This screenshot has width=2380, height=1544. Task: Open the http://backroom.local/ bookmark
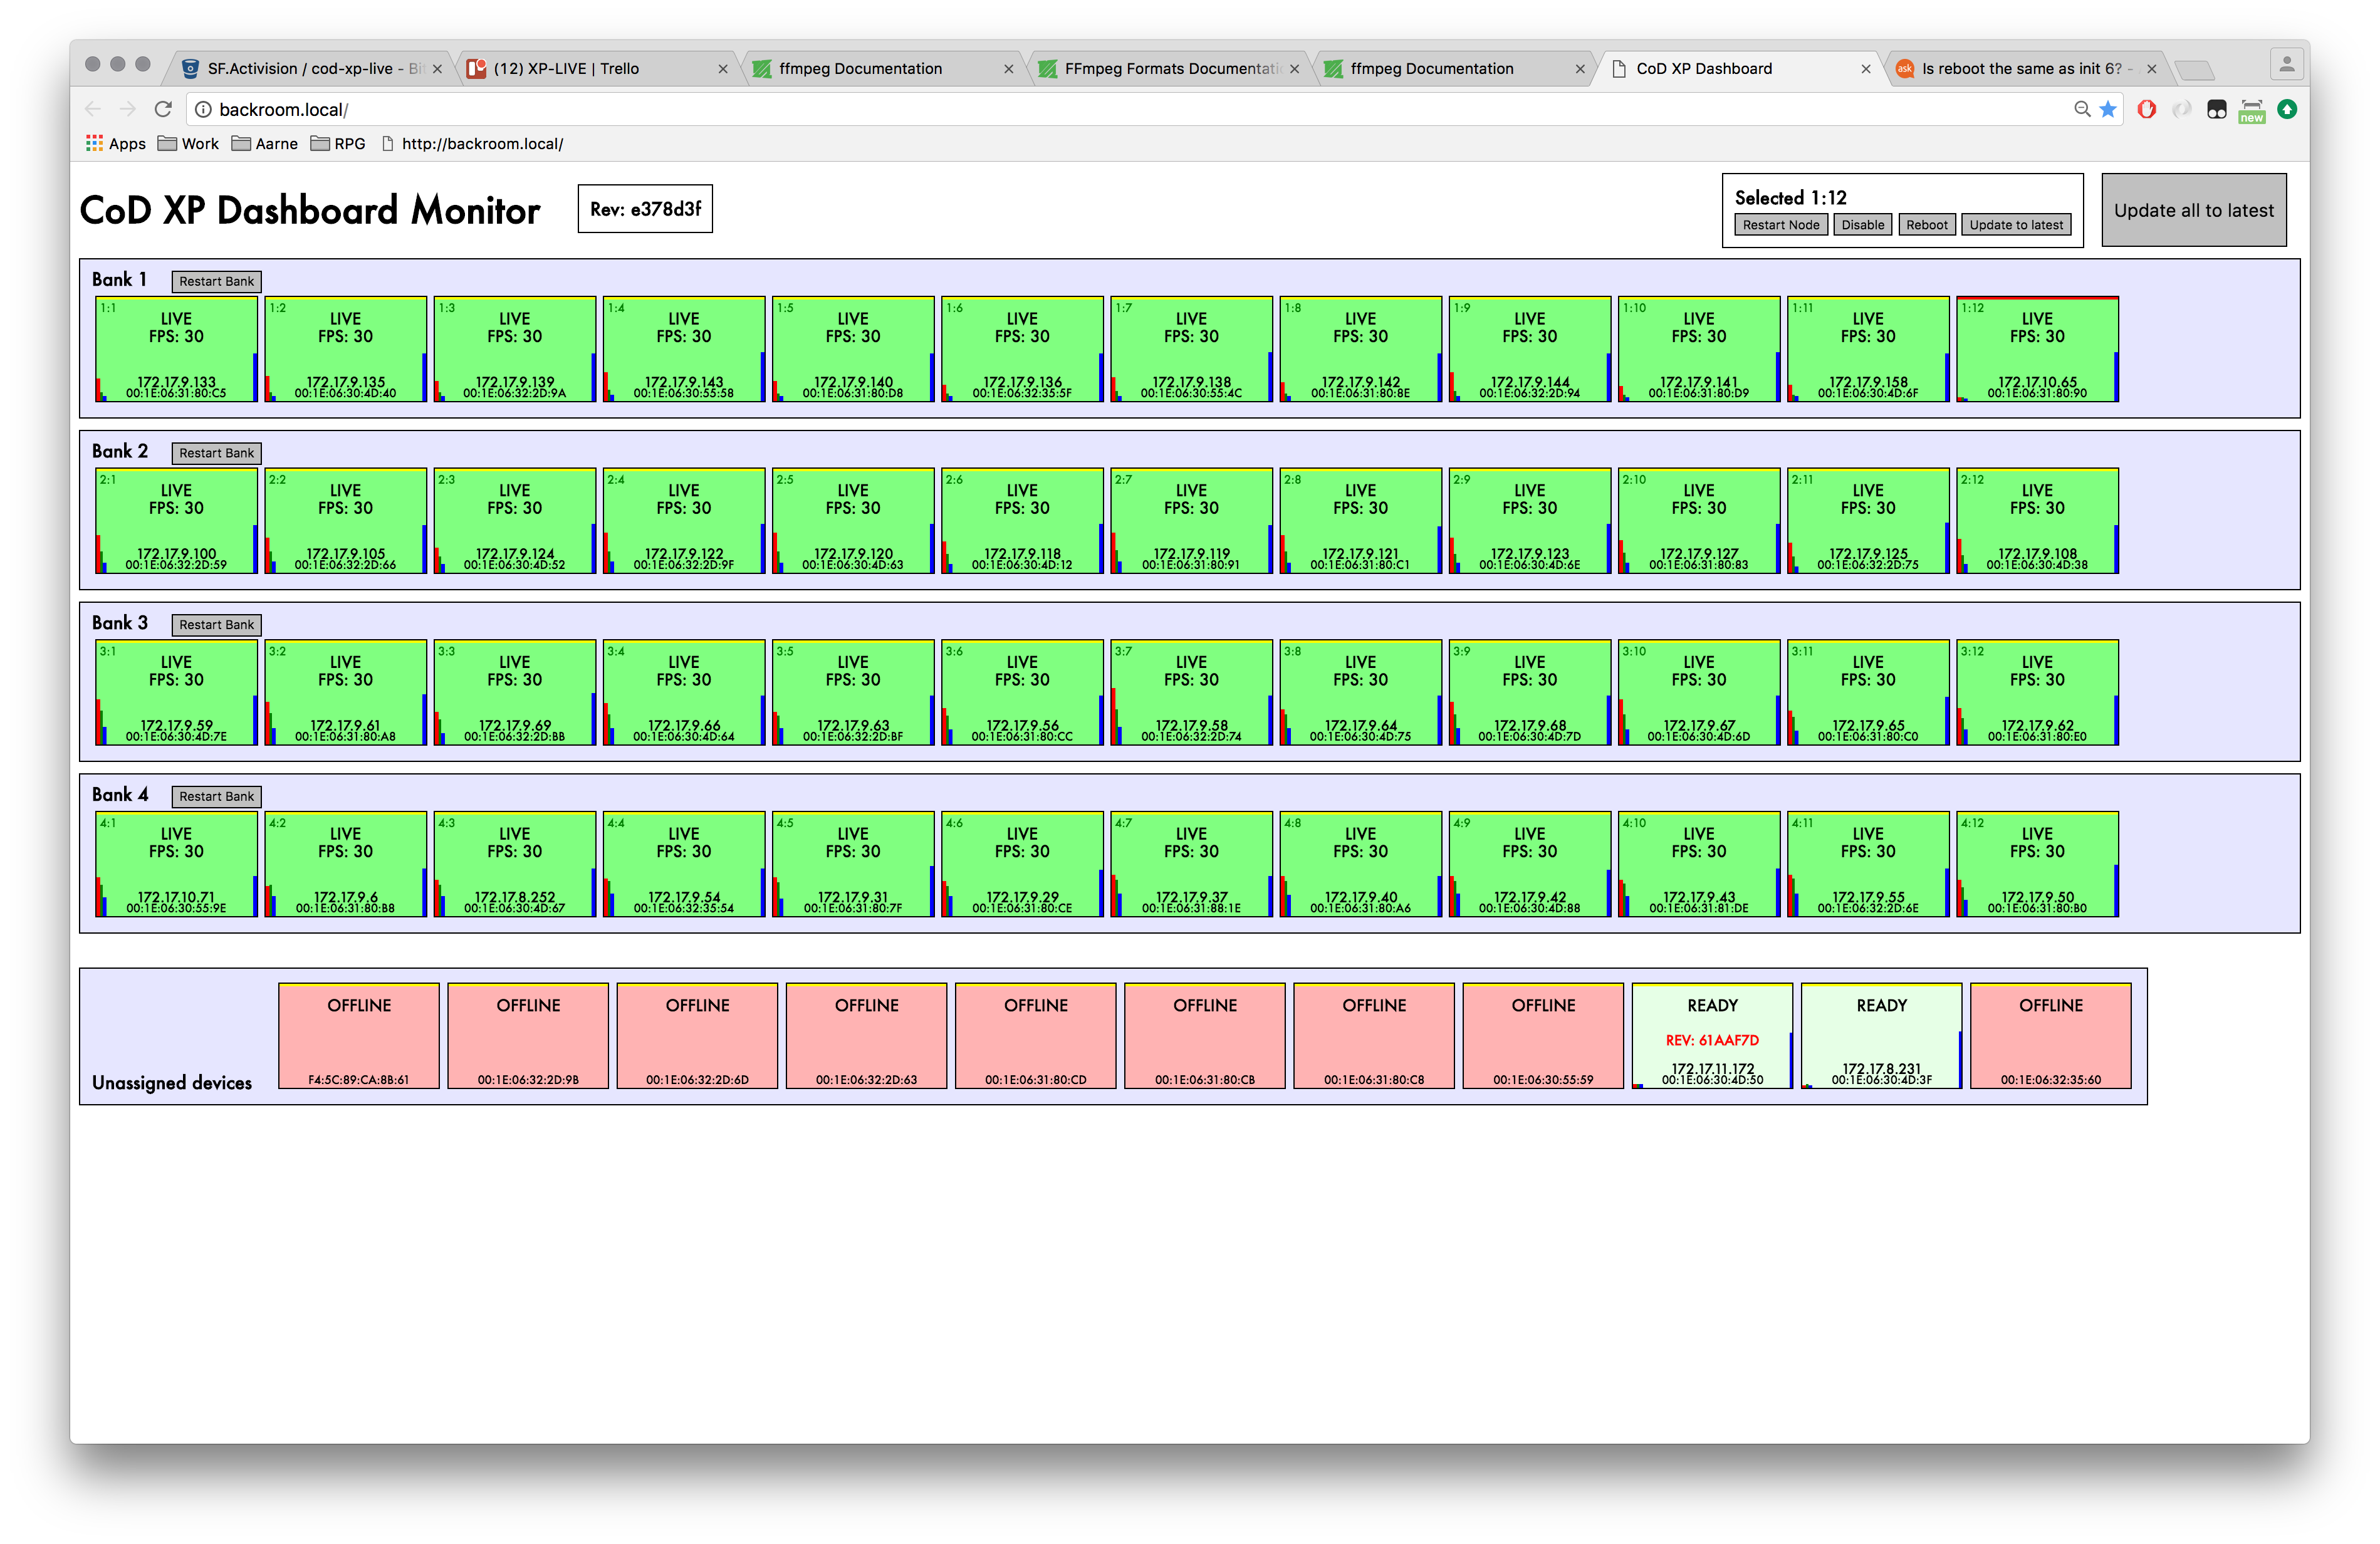[473, 143]
